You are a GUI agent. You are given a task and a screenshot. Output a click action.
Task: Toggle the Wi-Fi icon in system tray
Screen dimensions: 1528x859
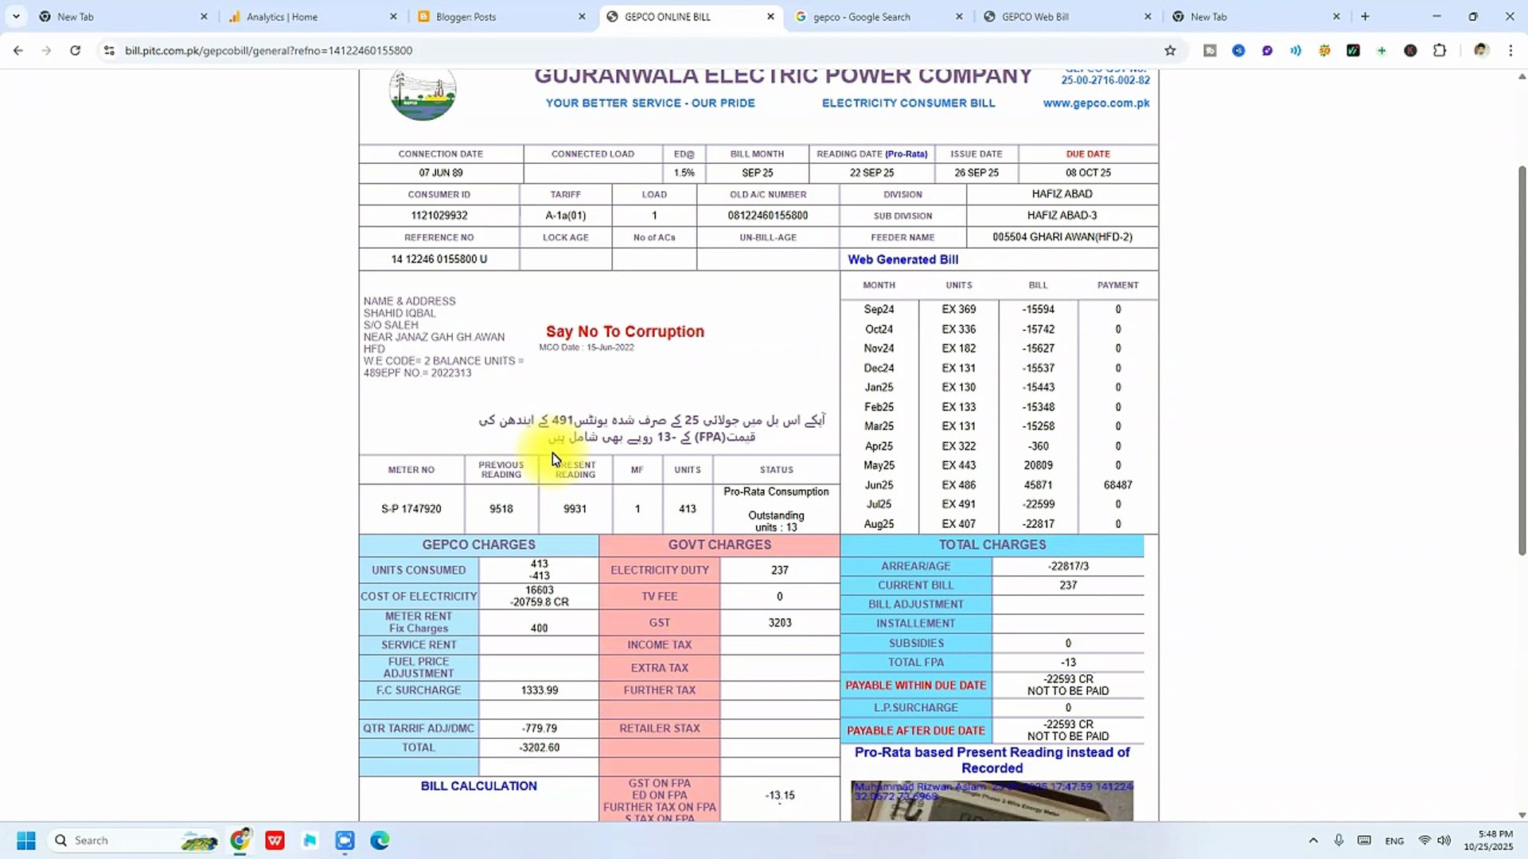[x=1425, y=840]
